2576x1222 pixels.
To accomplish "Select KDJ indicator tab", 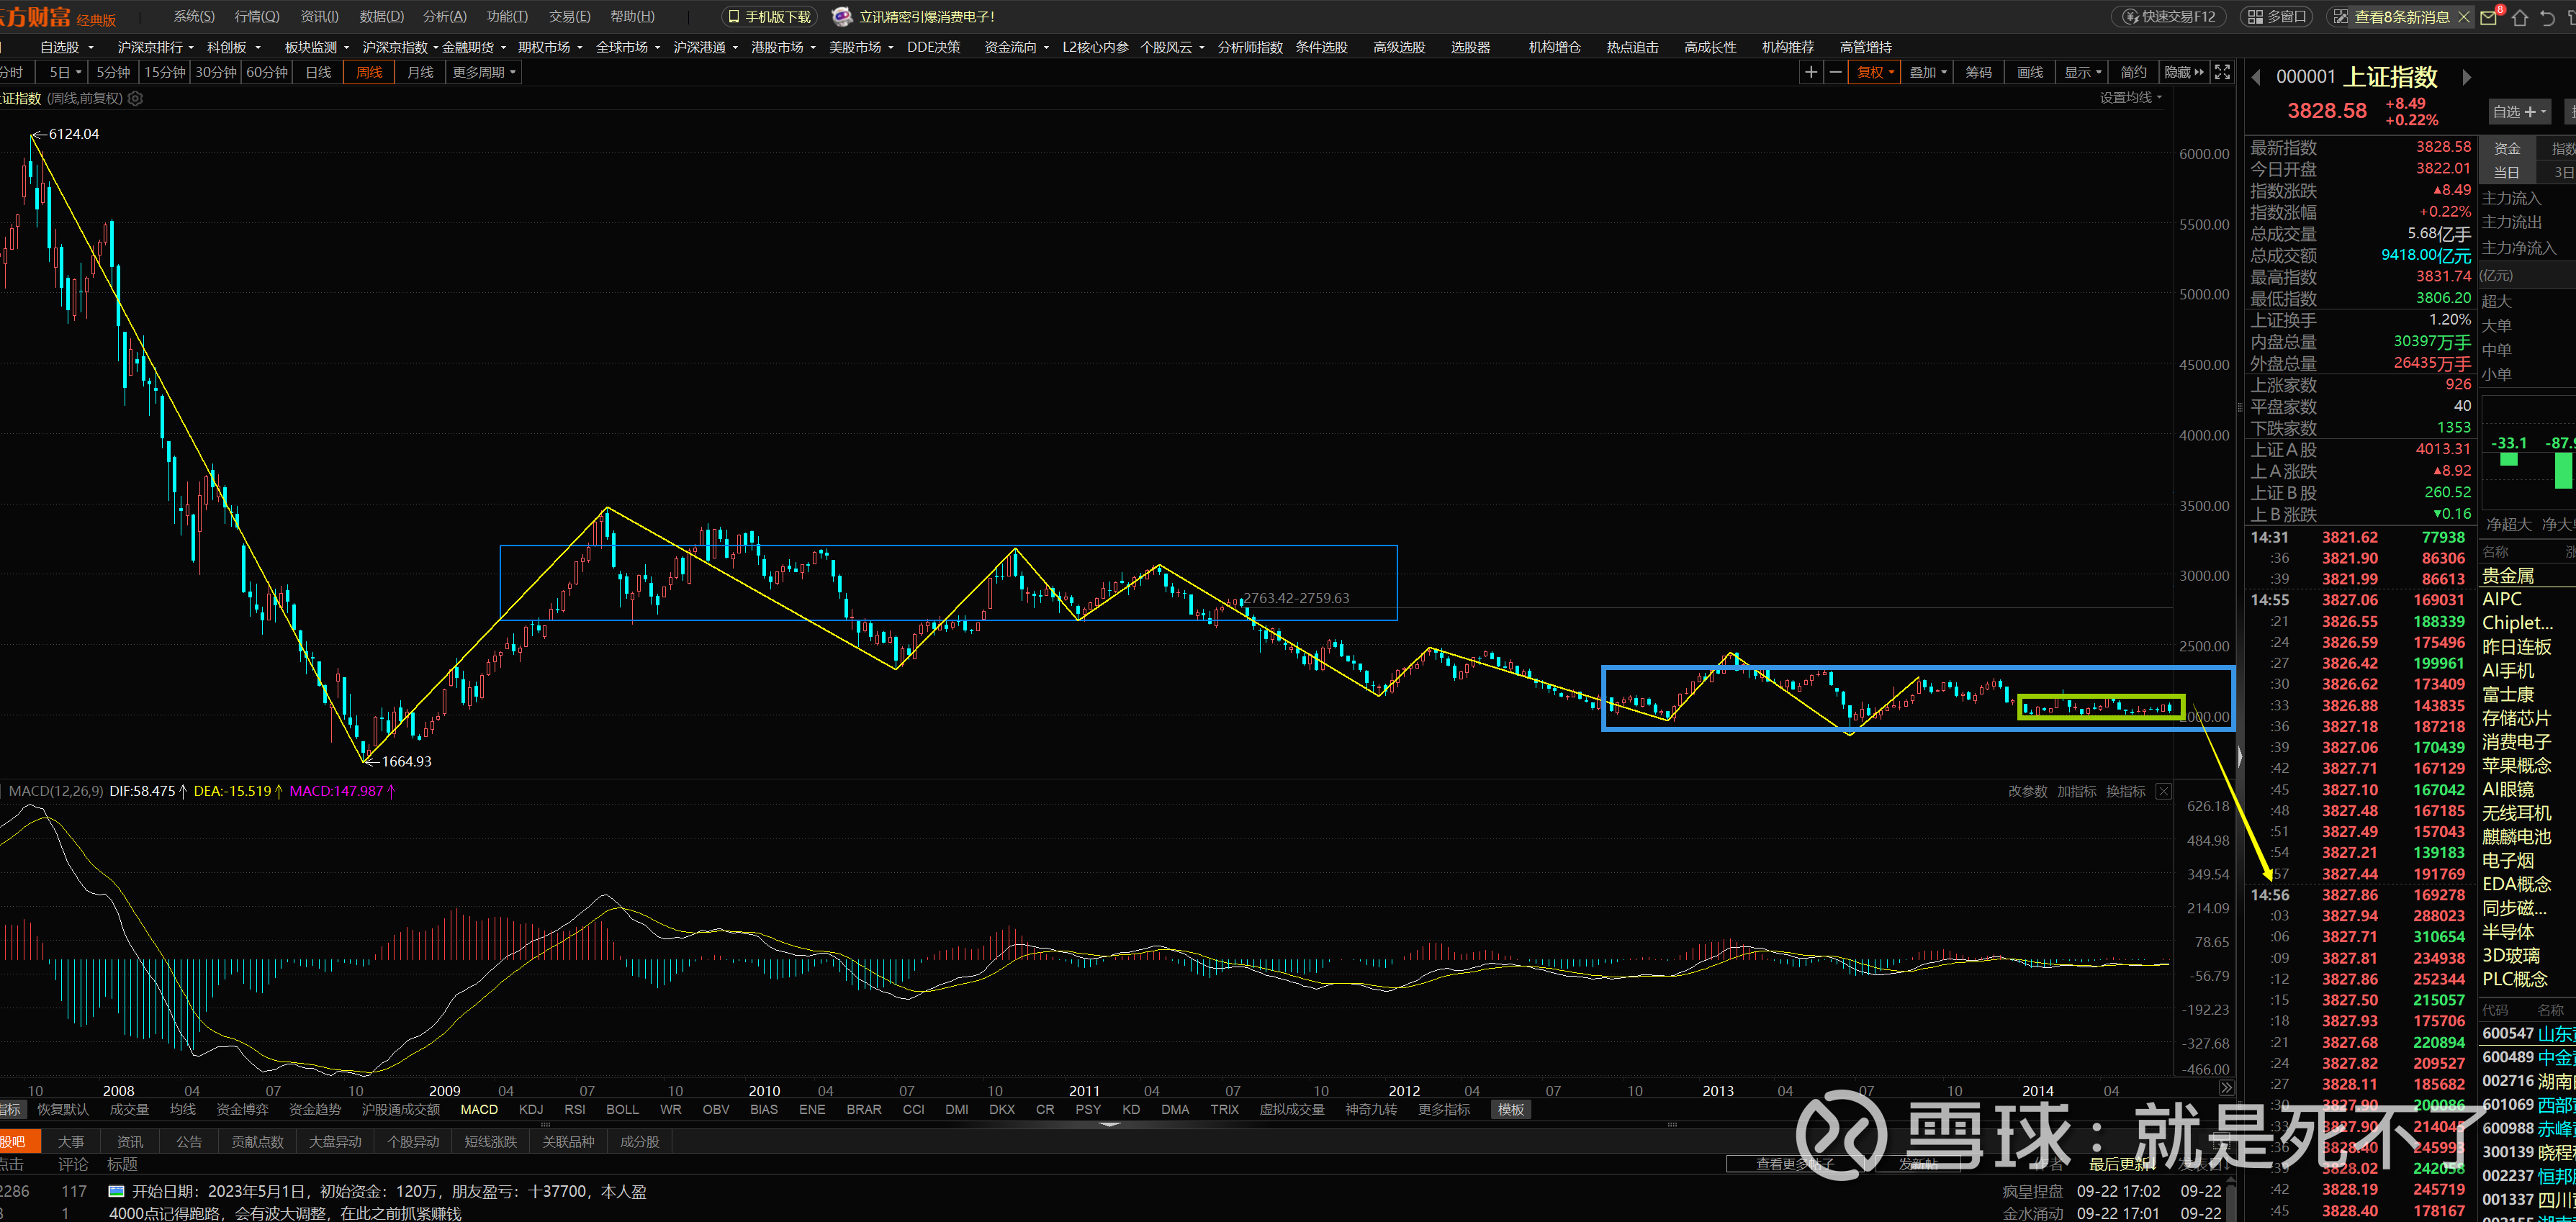I will point(531,1109).
